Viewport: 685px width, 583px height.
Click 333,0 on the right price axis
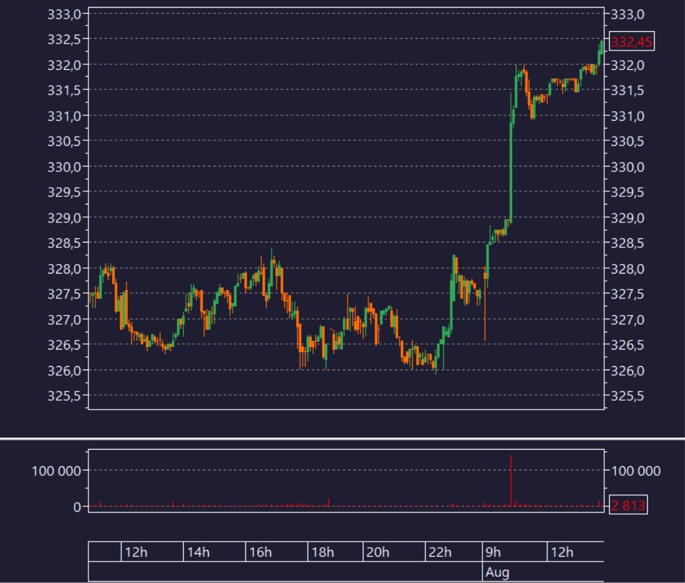pos(627,15)
